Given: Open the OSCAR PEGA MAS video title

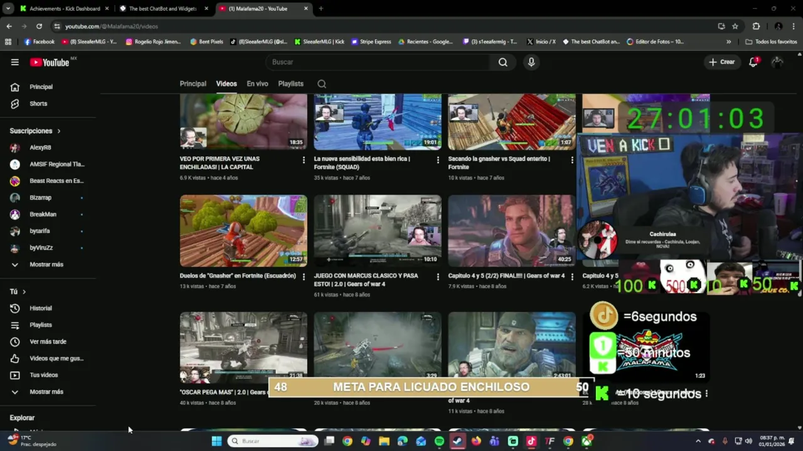Looking at the screenshot, I should [x=224, y=392].
